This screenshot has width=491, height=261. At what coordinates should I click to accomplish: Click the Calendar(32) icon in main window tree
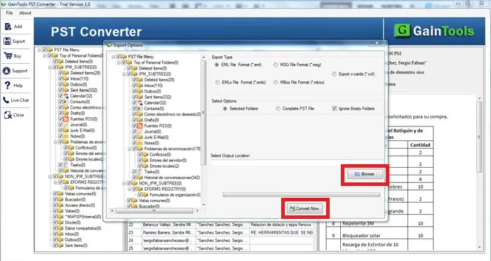66,96
